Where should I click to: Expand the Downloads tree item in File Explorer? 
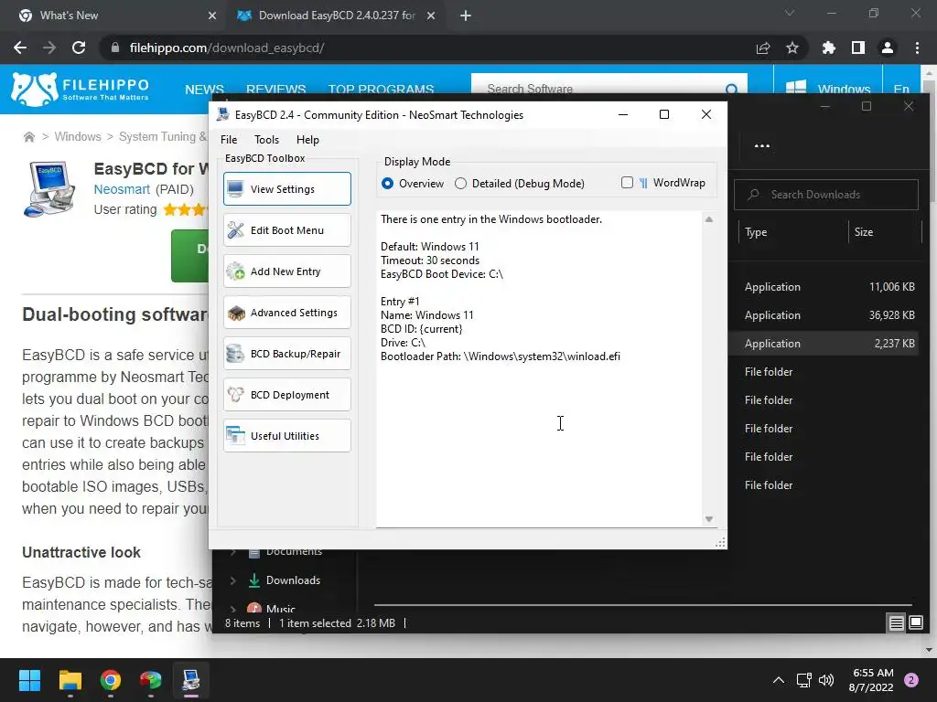[x=233, y=580]
